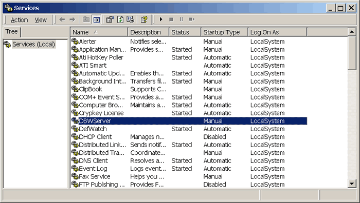Viewport: 360px width, 203px height.
Task: Select the Event Log service name
Action: [93, 169]
